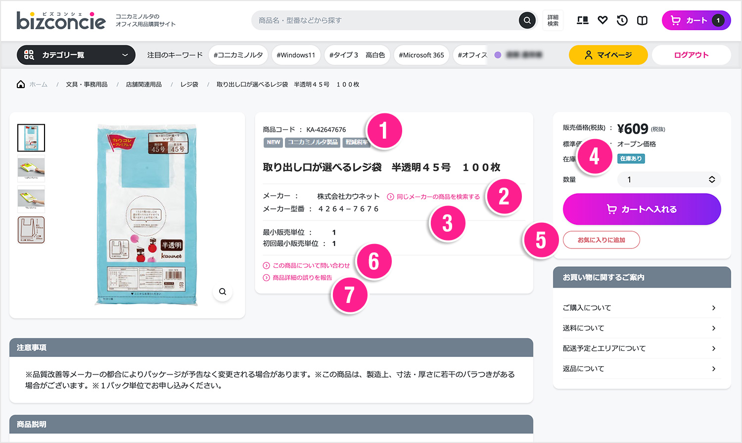Select the #Microsoft 365 keyword tag
The width and height of the screenshot is (742, 443).
[x=421, y=55]
